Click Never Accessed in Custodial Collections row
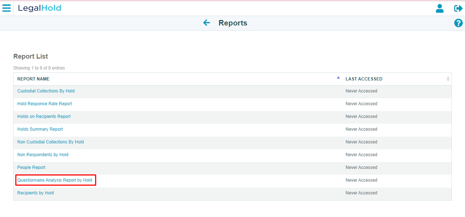The height and width of the screenshot is (217, 465). pos(362,91)
